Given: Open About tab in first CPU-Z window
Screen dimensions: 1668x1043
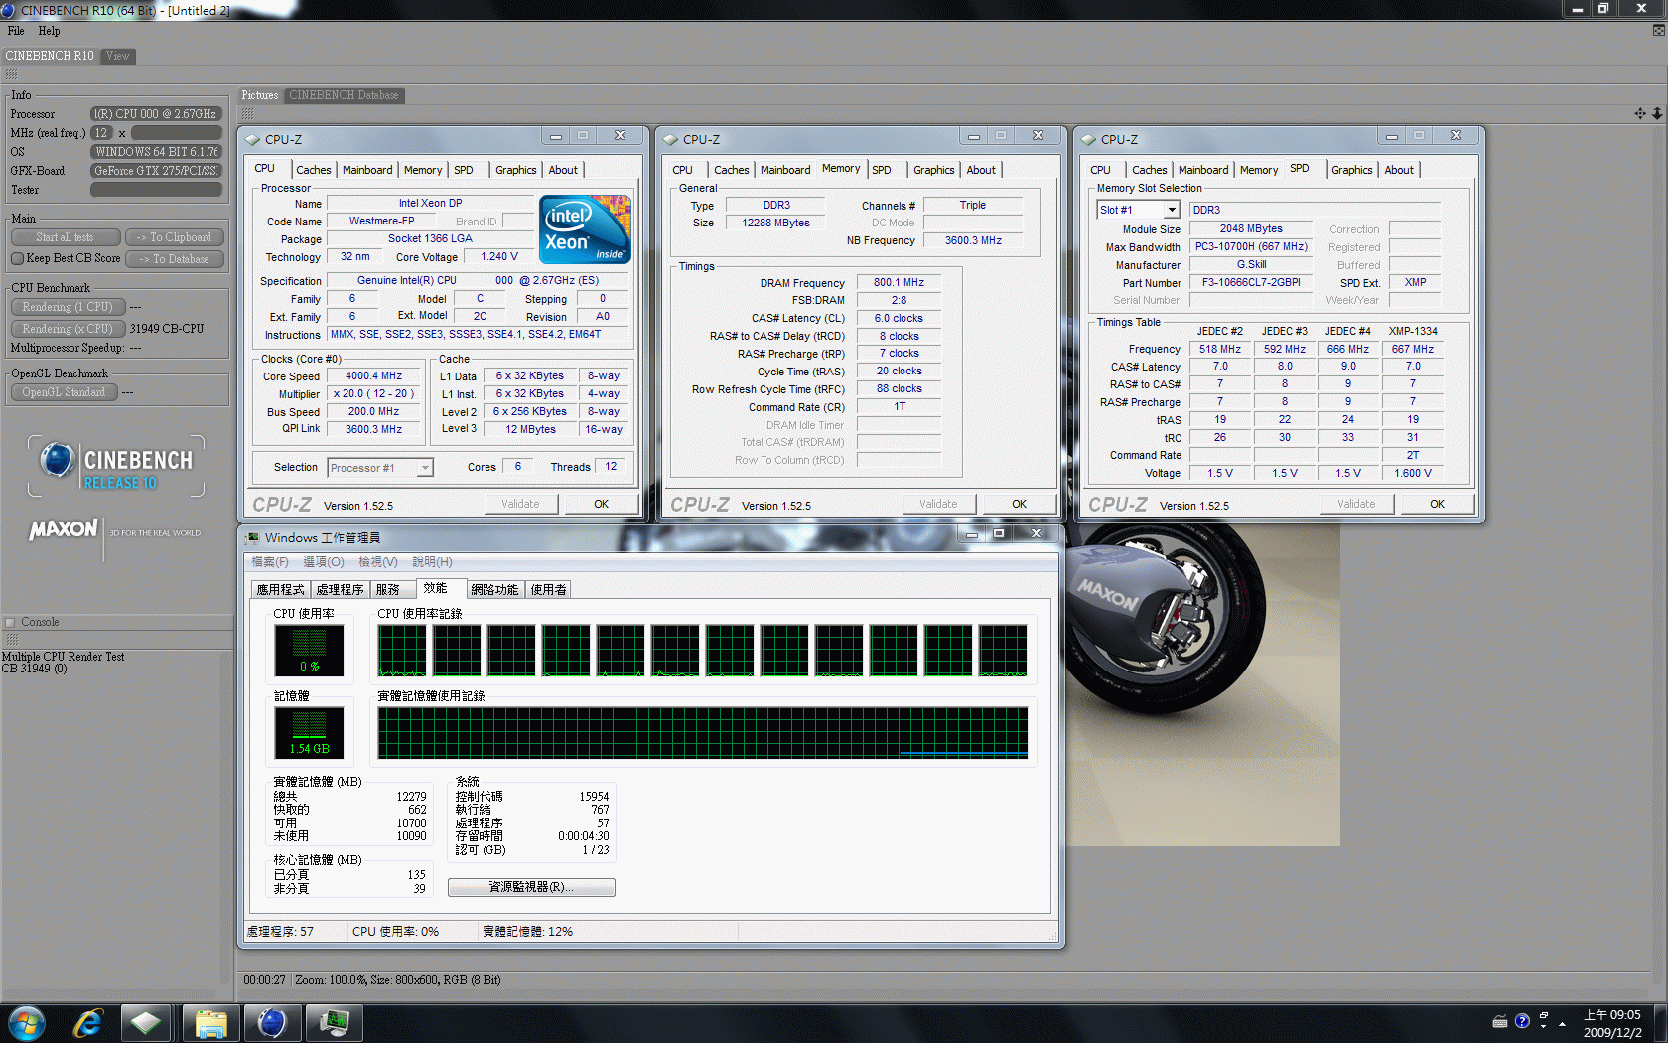Looking at the screenshot, I should [x=563, y=170].
